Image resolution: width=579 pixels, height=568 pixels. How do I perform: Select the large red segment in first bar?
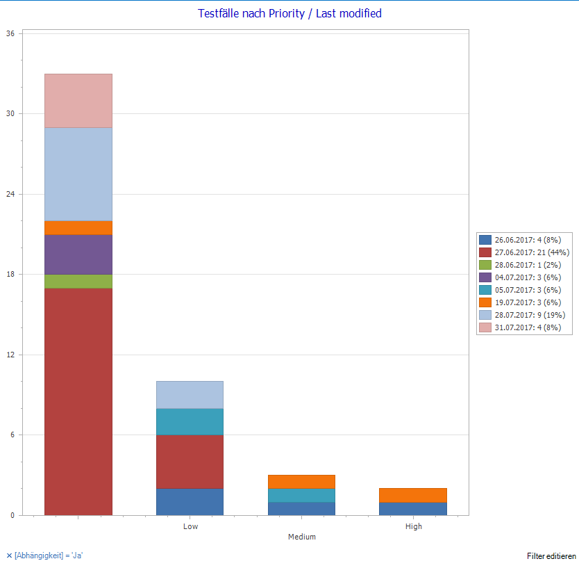click(x=78, y=401)
